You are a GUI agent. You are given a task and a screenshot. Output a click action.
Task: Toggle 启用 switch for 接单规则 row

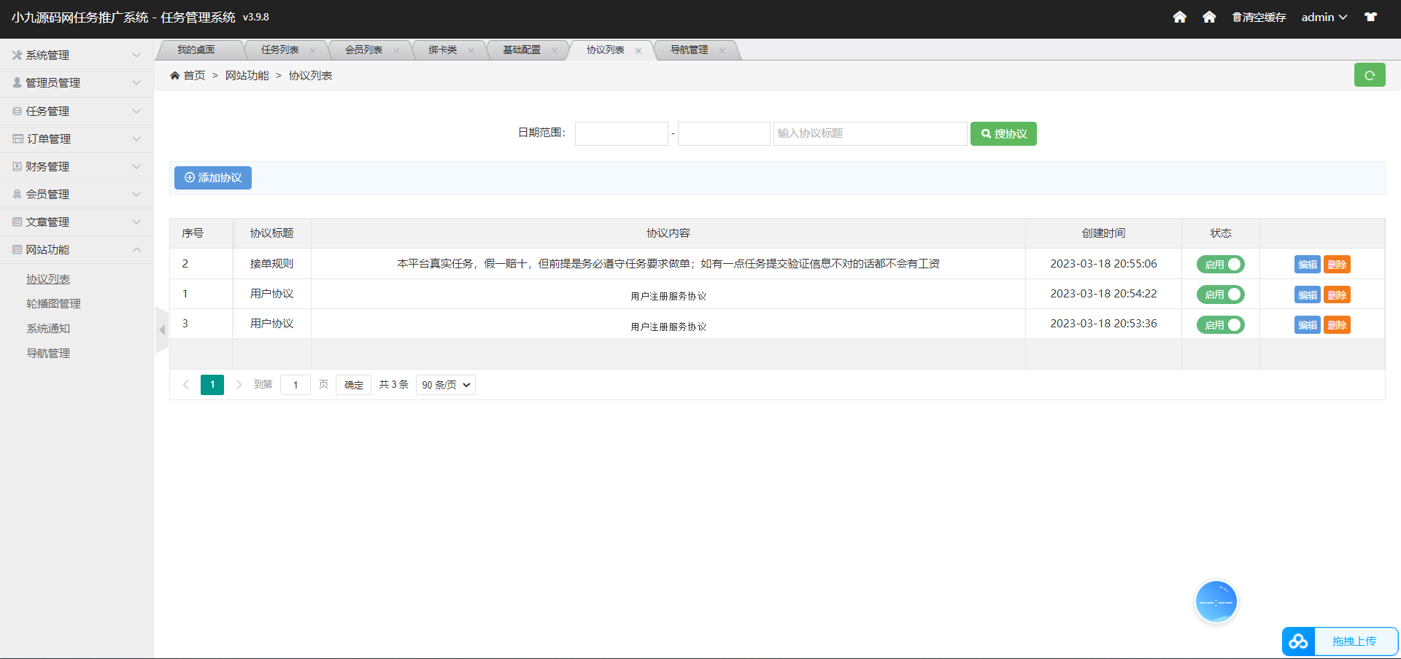1220,265
